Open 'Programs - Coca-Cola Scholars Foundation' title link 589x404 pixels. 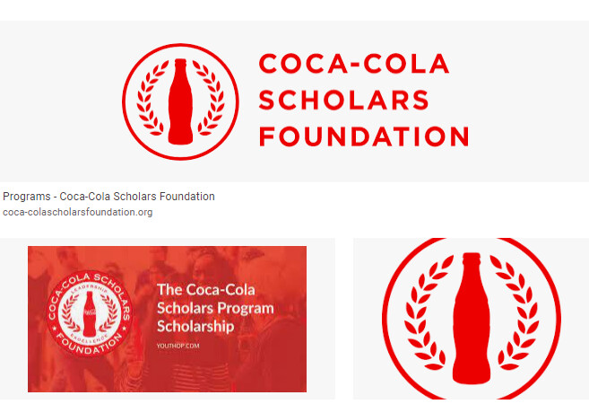click(108, 197)
